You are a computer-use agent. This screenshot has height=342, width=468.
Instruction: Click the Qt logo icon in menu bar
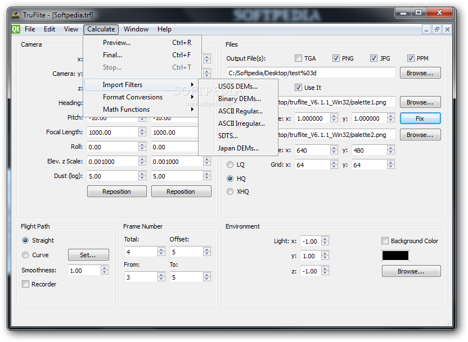(16, 29)
